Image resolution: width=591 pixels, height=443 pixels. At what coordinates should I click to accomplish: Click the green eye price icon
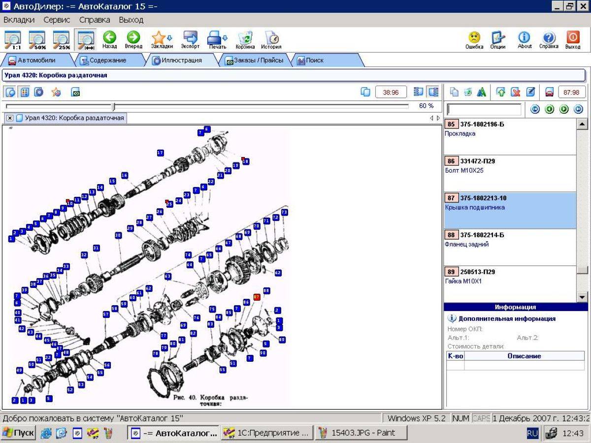pos(75,92)
